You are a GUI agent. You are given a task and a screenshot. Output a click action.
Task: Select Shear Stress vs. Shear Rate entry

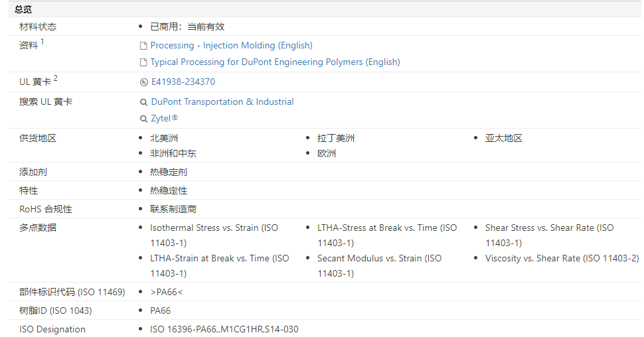(x=549, y=228)
